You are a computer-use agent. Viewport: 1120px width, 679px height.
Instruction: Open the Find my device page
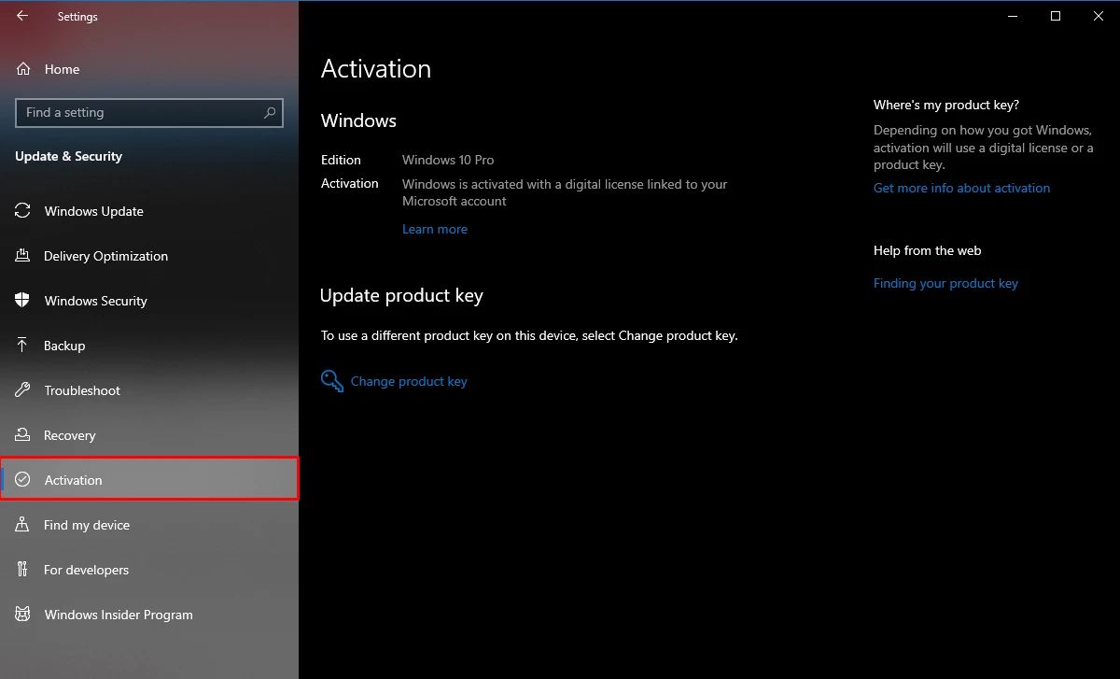pos(149,525)
